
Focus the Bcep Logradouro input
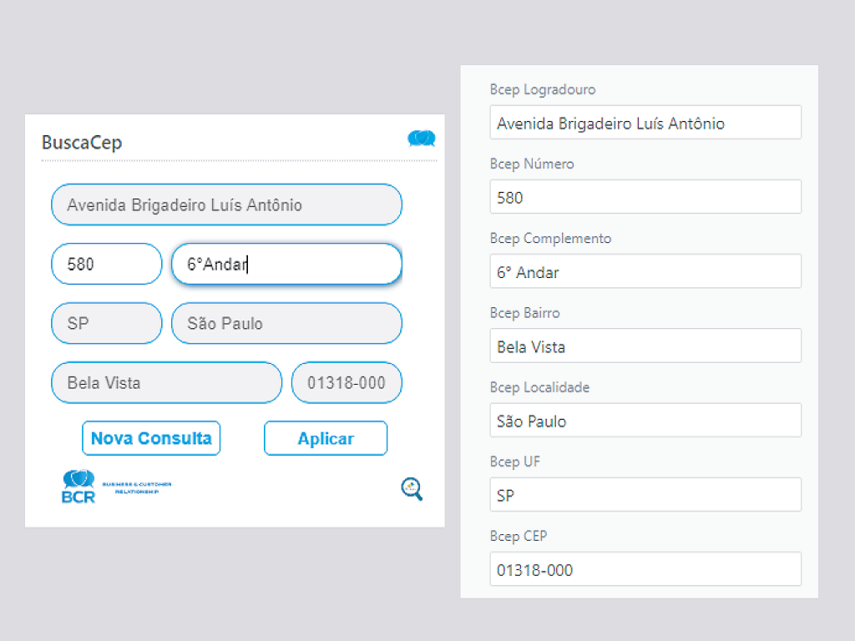coord(645,124)
